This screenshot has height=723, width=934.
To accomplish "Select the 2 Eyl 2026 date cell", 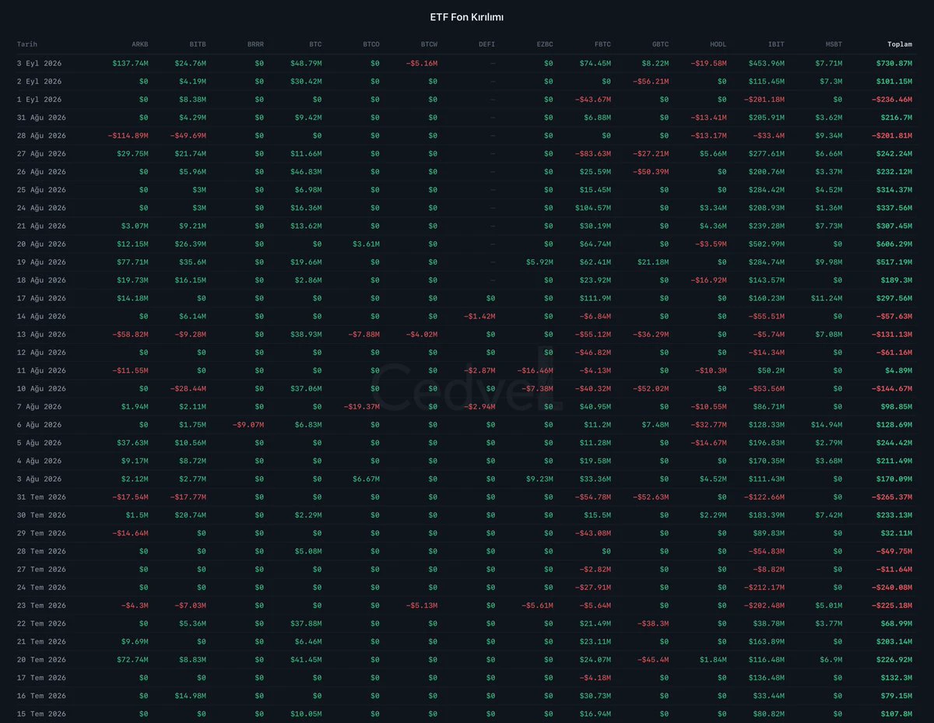I will point(39,81).
